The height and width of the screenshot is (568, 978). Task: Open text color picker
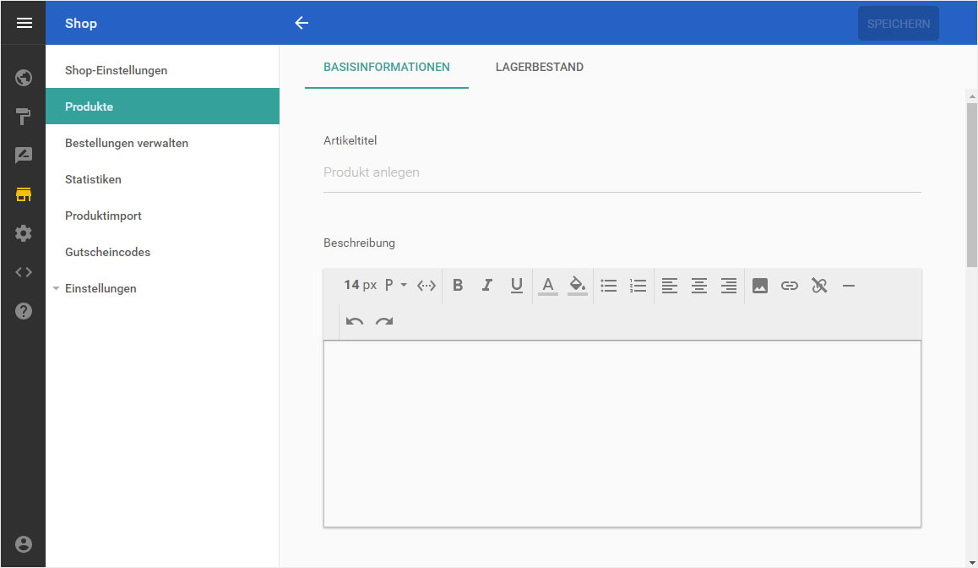tap(547, 286)
